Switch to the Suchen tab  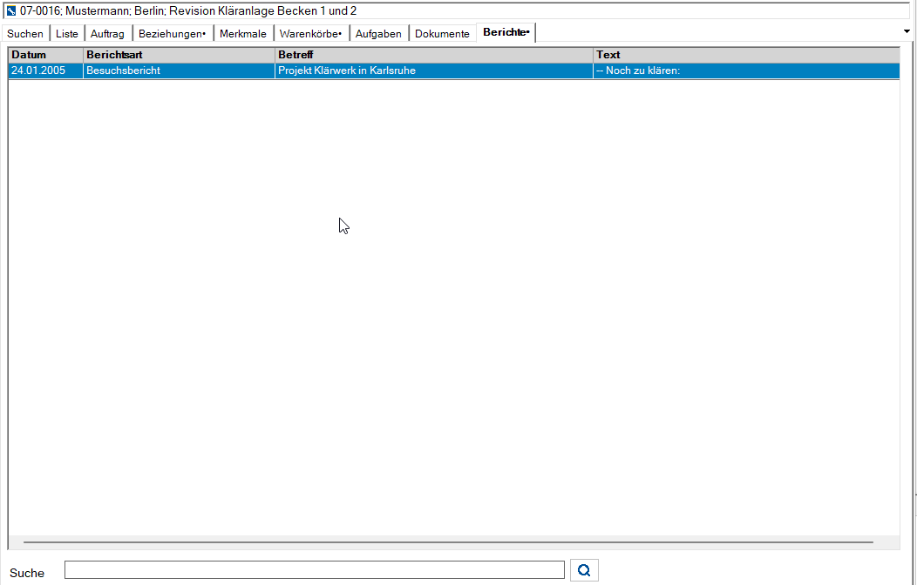coord(25,34)
